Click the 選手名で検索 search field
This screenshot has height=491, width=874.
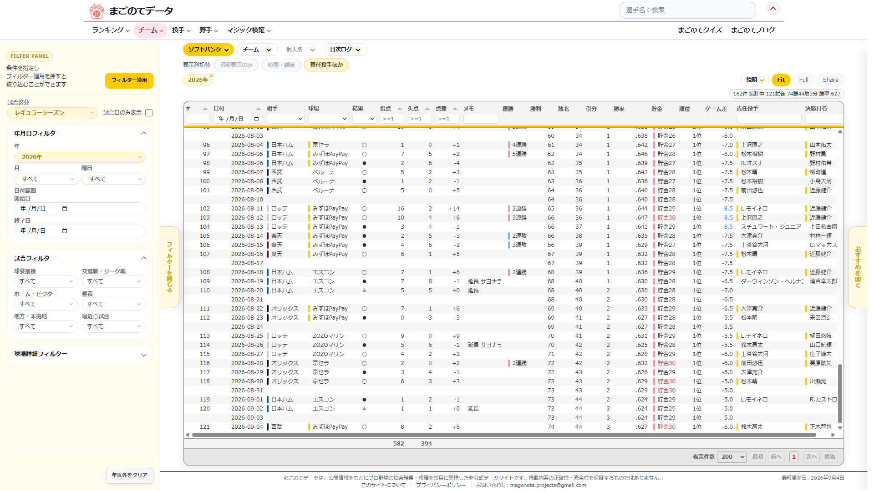coord(687,10)
